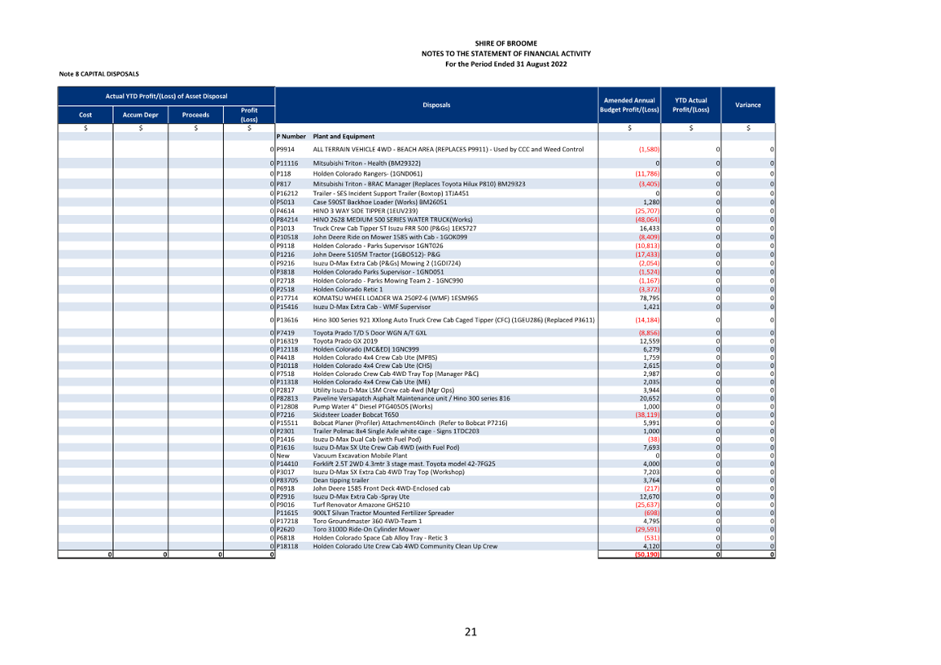The height and width of the screenshot is (665, 941).
Task: Click 'John Deere 5105M Tractor' row text
Action: 376,255
